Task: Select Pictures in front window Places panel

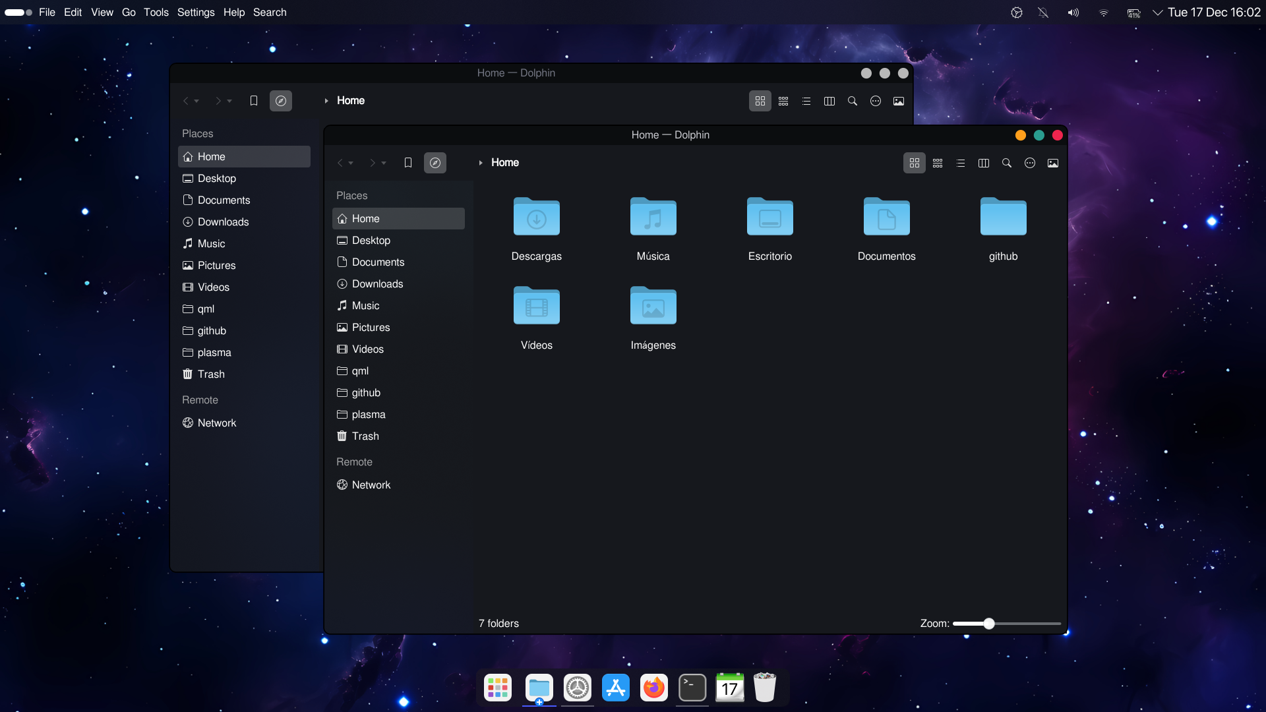Action: [398, 328]
